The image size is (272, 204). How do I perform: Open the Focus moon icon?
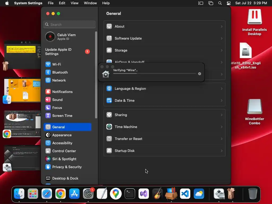(x=48, y=108)
